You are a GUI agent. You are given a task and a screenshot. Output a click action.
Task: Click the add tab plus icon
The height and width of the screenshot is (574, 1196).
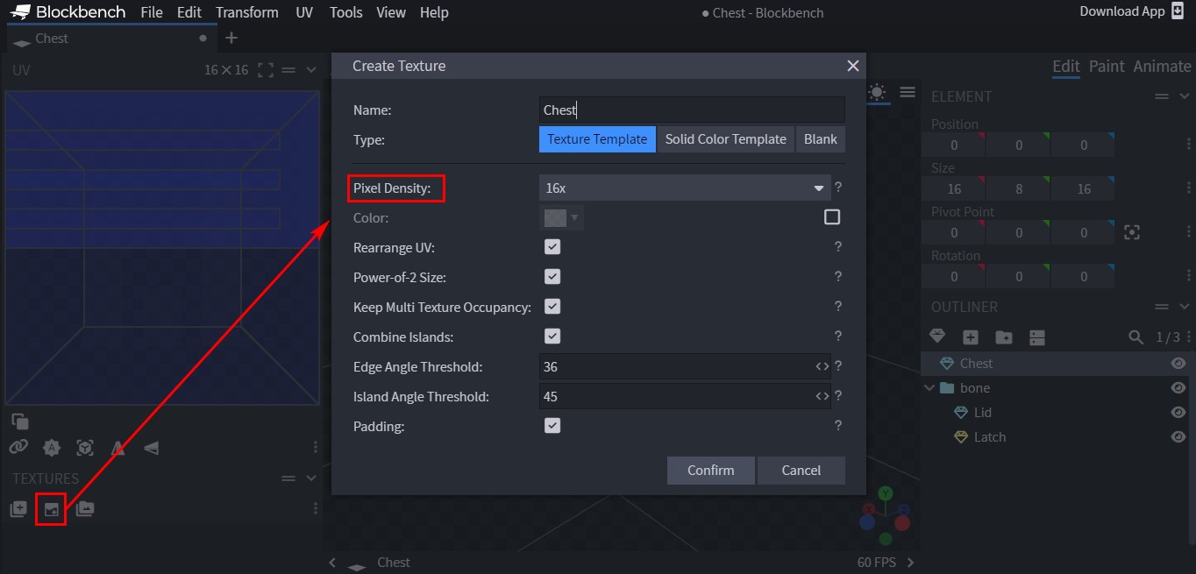pos(231,38)
